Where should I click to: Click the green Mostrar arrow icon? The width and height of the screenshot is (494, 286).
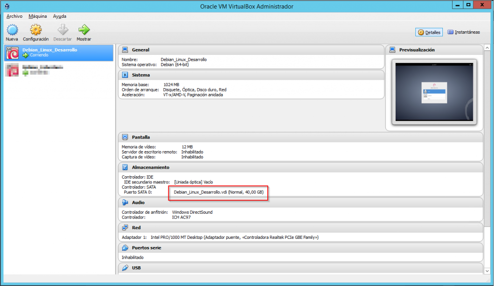click(x=84, y=30)
